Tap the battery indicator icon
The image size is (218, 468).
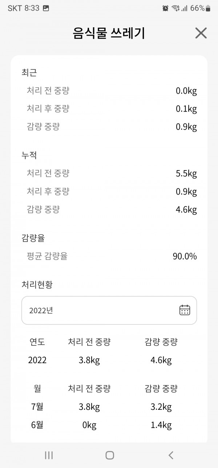click(208, 8)
